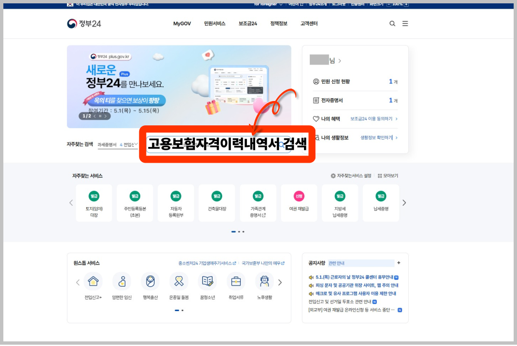Viewport: 517px width, 346px height.
Task: Go to next banner slide arrow
Action: coord(105,116)
